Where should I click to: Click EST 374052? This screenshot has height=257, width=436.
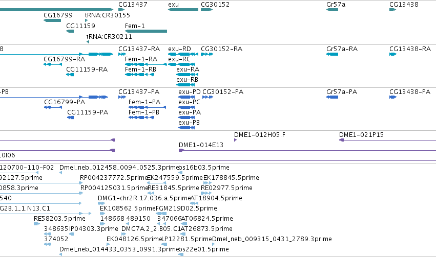click(x=56, y=240)
